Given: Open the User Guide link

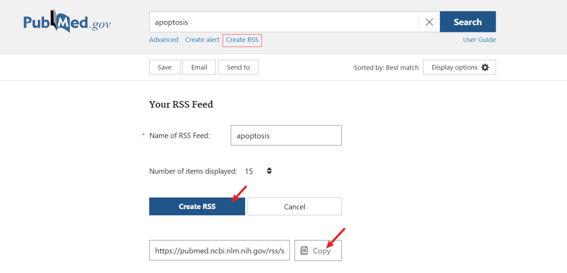Looking at the screenshot, I should pos(479,40).
